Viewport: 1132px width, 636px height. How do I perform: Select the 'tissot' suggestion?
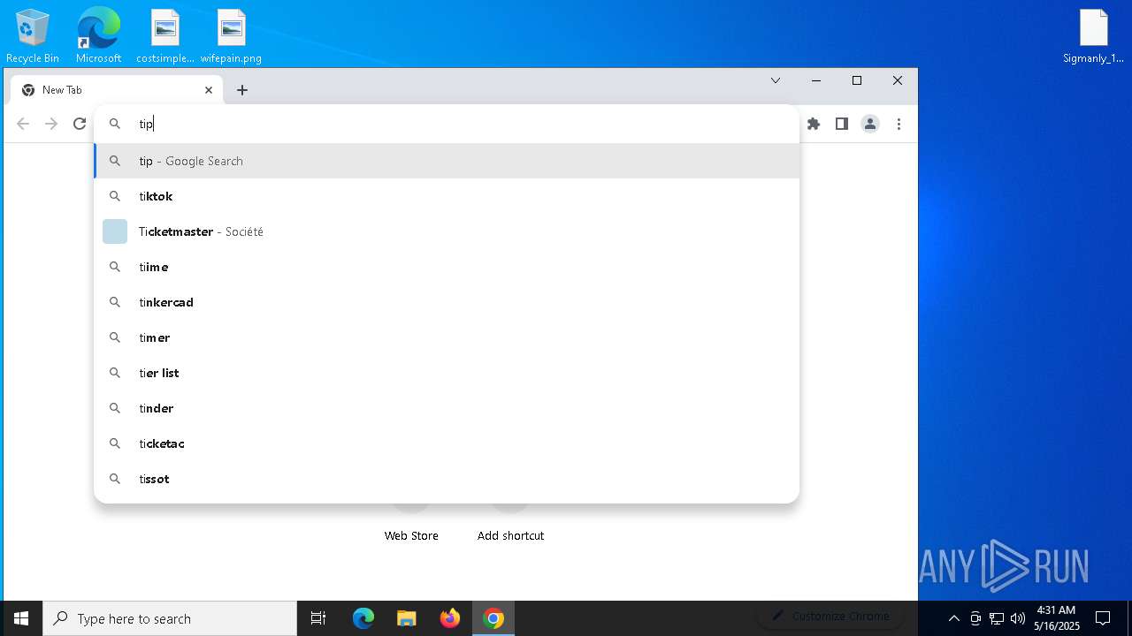447,479
